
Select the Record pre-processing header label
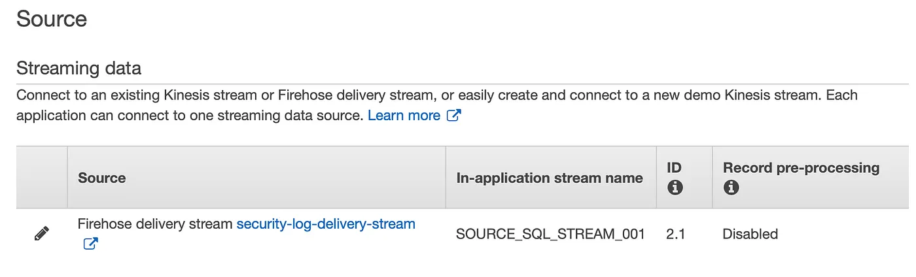[x=801, y=168]
